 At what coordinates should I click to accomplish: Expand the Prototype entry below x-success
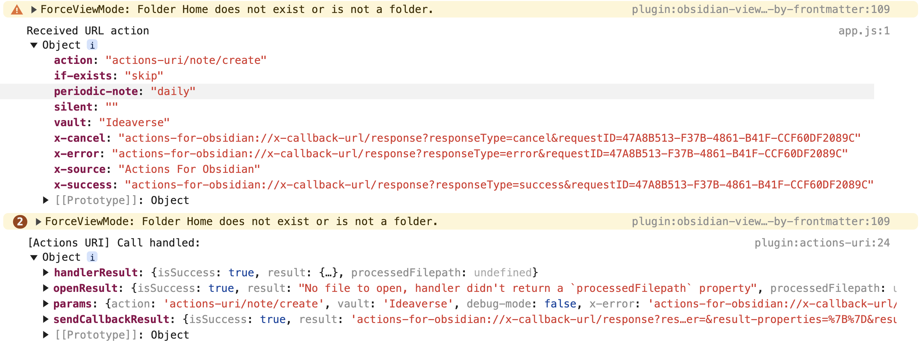coord(46,200)
